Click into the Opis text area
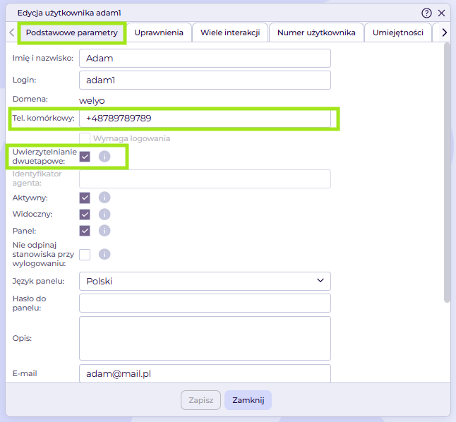 tap(205, 338)
